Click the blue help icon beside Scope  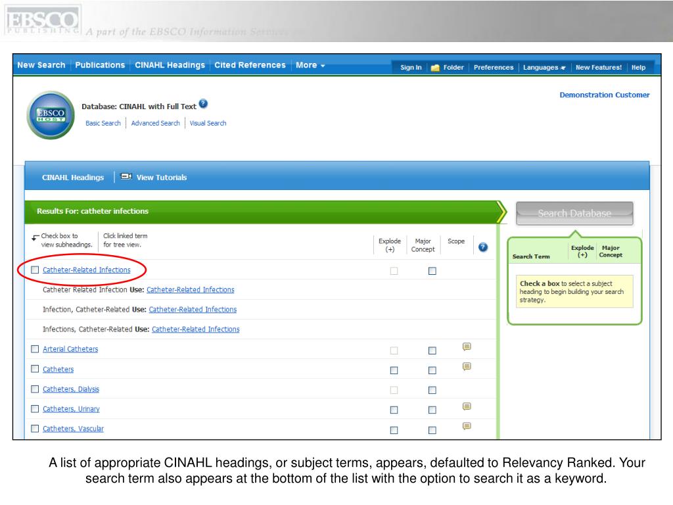(x=483, y=247)
